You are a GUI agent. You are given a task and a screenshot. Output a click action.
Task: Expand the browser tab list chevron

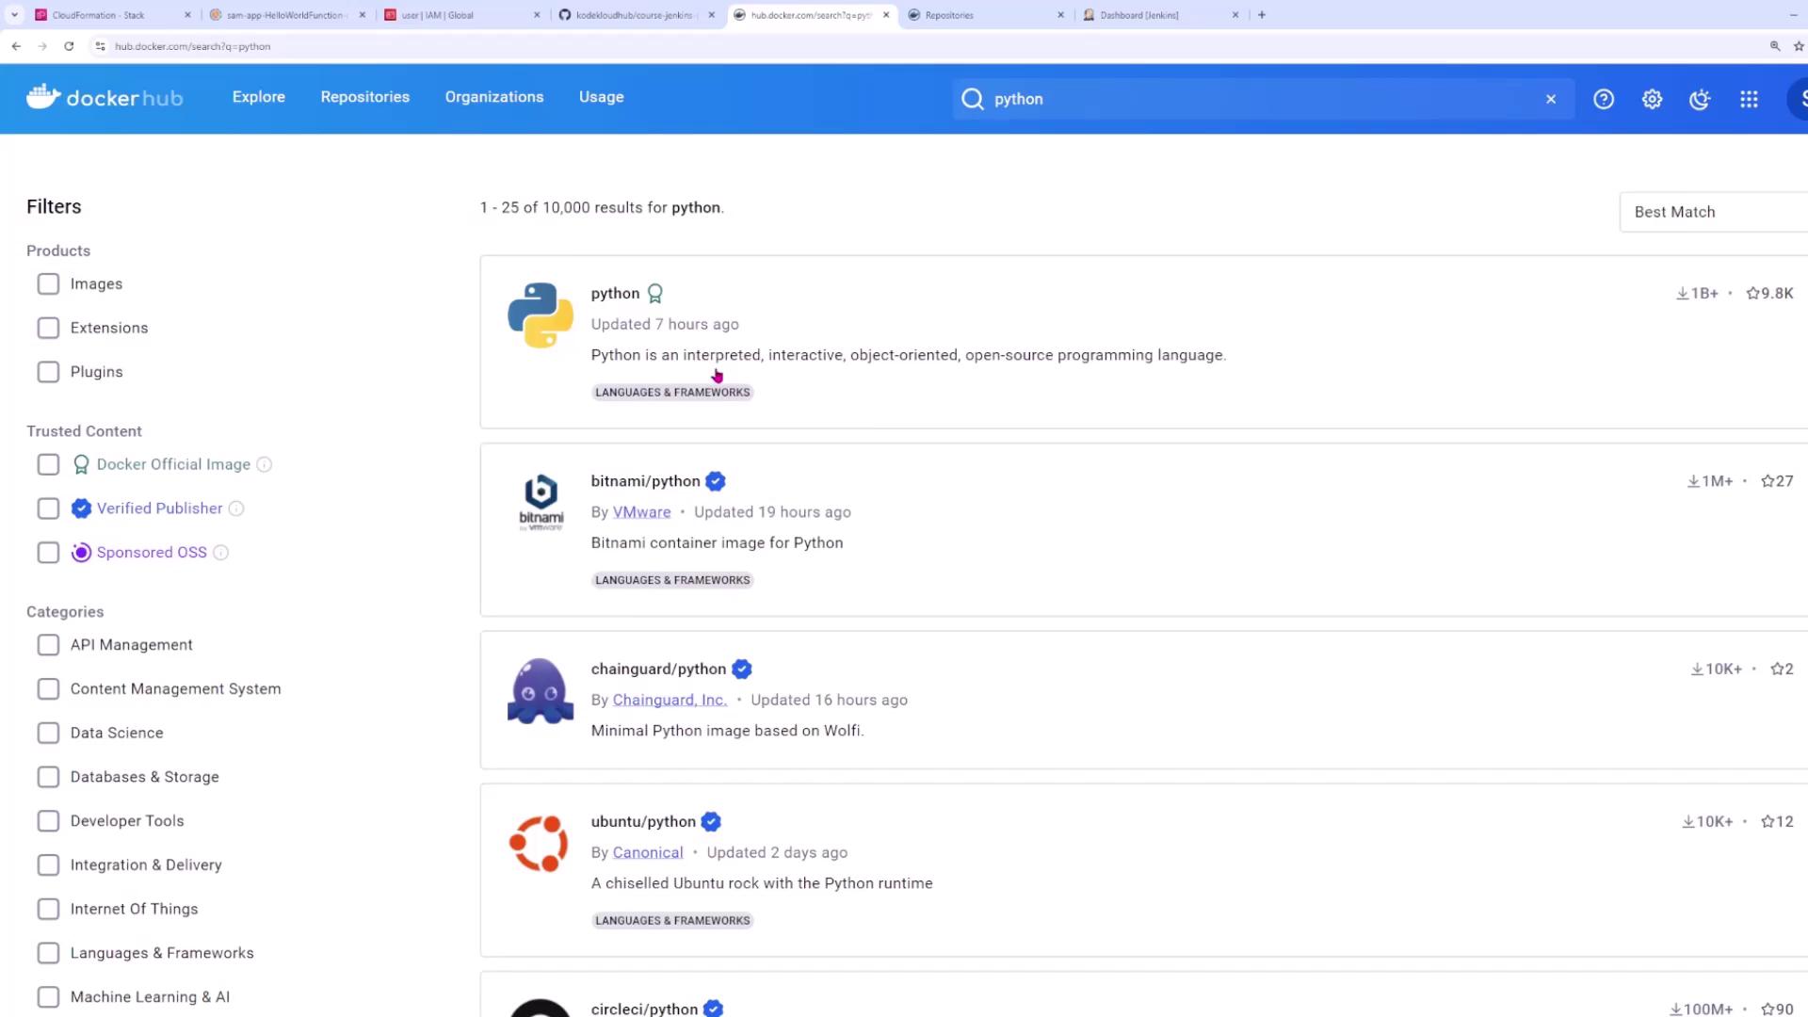coord(14,15)
